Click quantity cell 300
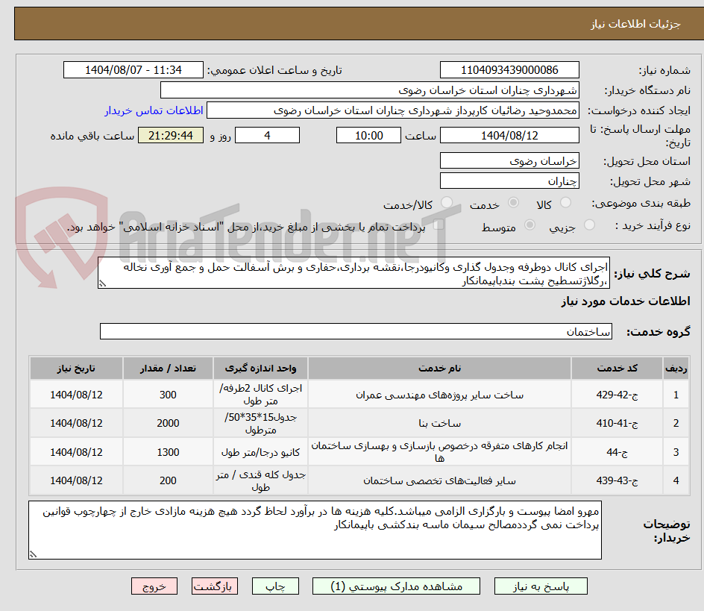 pyautogui.click(x=168, y=395)
